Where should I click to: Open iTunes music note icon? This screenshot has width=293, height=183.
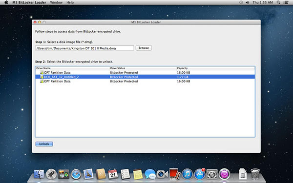click(x=187, y=174)
